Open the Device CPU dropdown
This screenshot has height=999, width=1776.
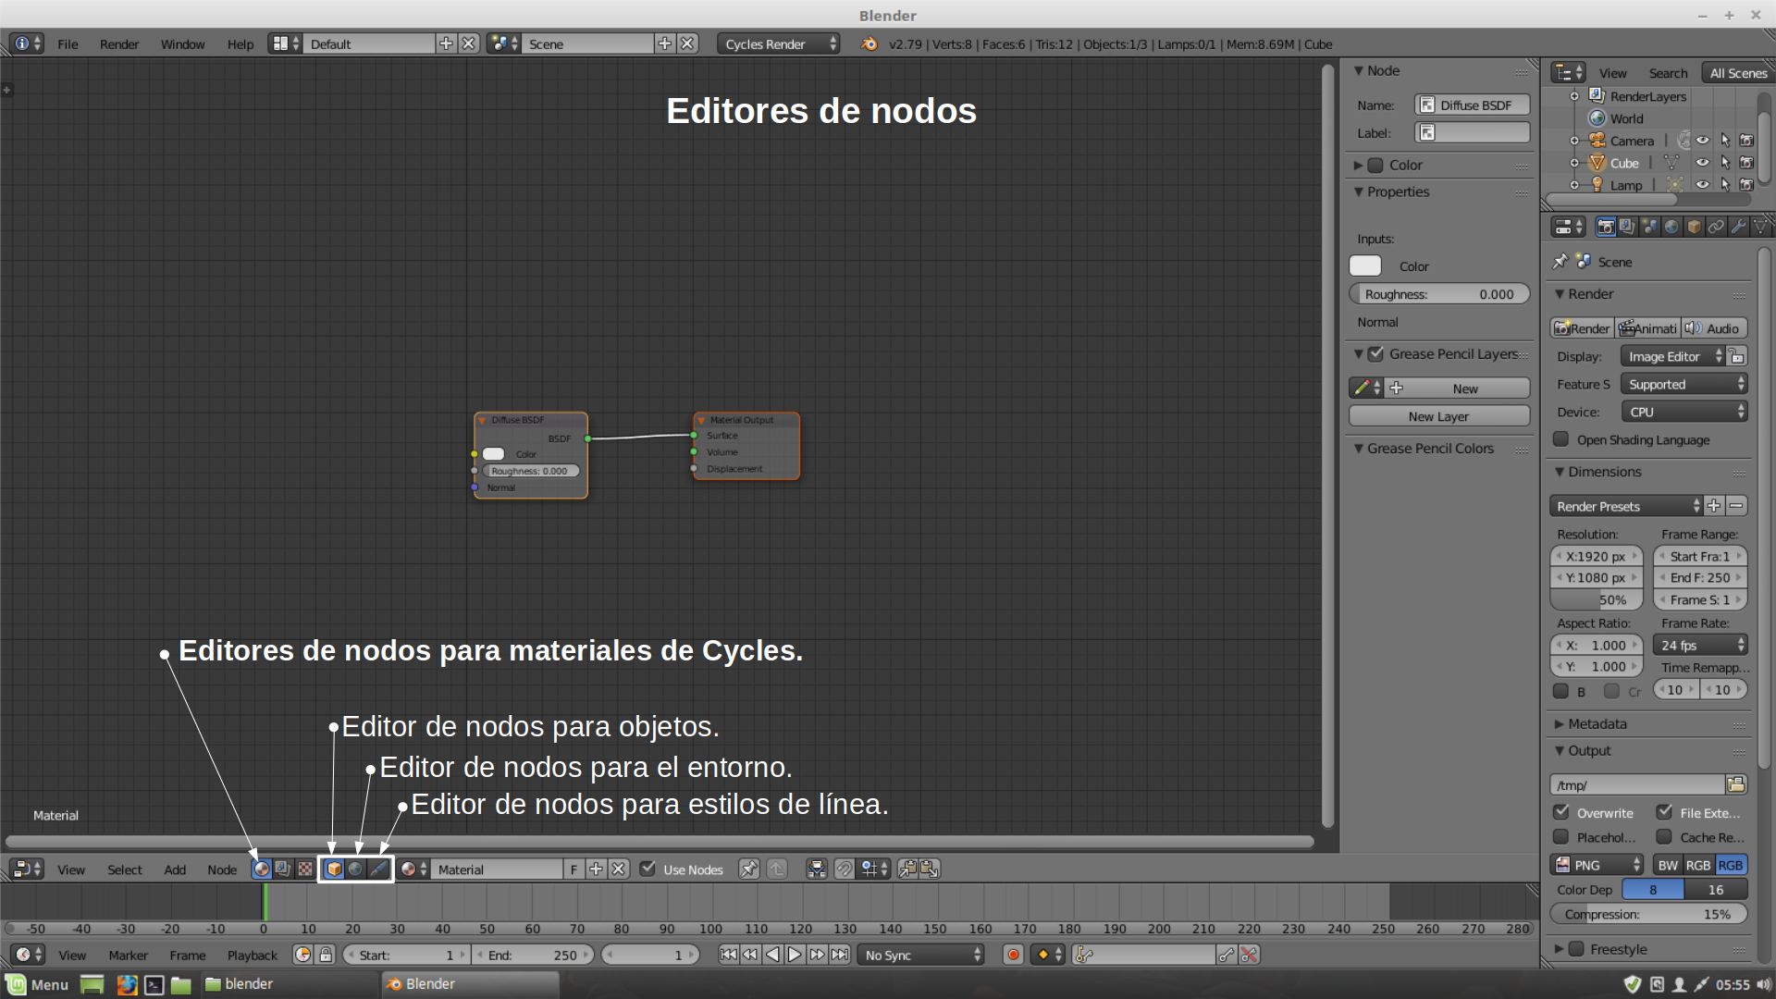tap(1684, 412)
